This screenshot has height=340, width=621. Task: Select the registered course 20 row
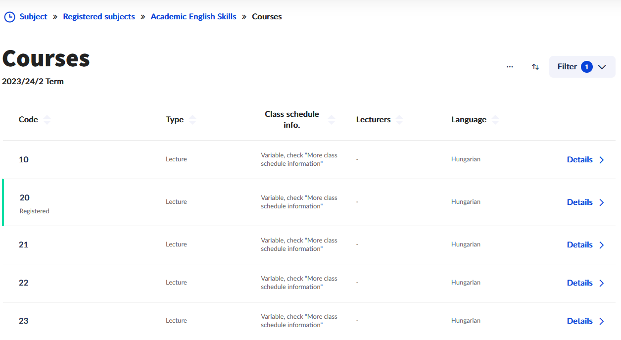25,198
